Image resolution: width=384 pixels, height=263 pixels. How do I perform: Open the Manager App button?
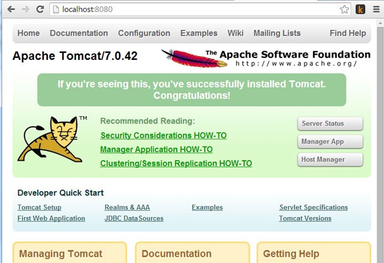(330, 141)
